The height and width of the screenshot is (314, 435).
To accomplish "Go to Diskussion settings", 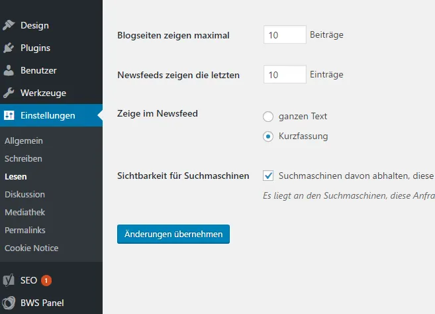I will click(x=24, y=194).
